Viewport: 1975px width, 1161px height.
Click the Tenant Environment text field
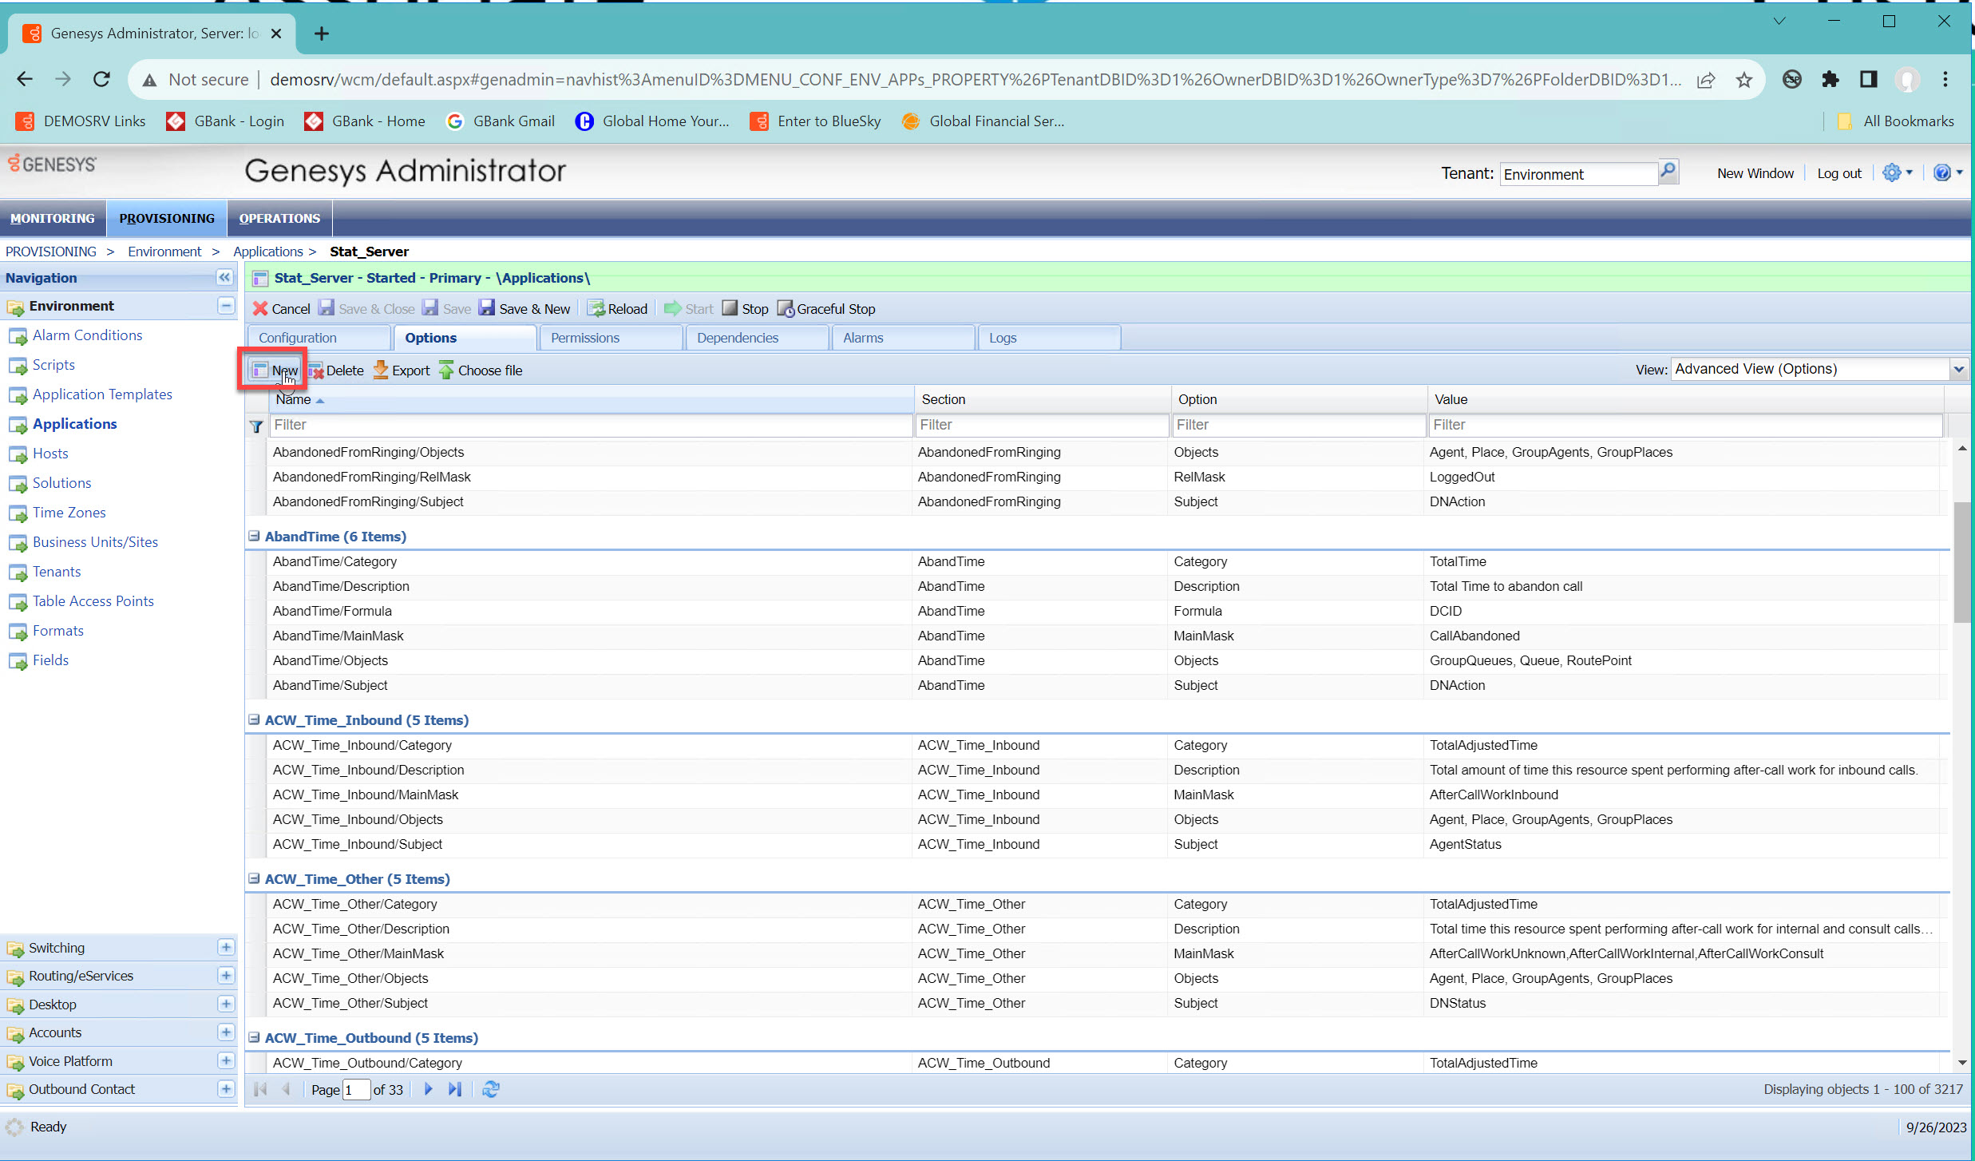pos(1578,174)
